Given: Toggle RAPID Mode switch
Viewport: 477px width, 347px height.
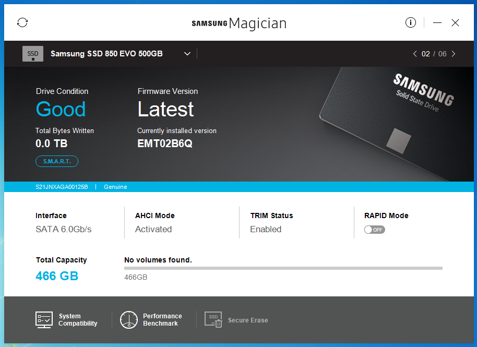Looking at the screenshot, I should click(375, 230).
